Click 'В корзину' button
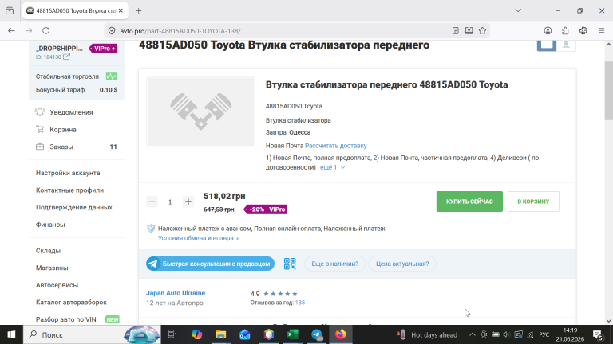 [533, 201]
